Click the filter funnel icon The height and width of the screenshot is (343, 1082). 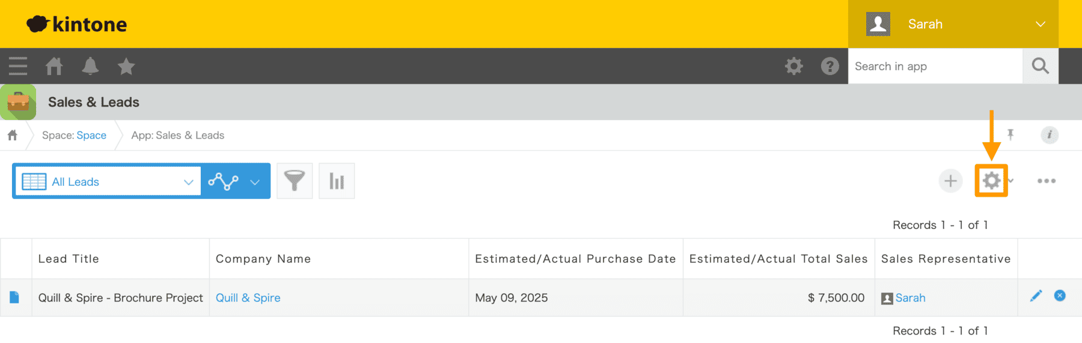(x=295, y=180)
